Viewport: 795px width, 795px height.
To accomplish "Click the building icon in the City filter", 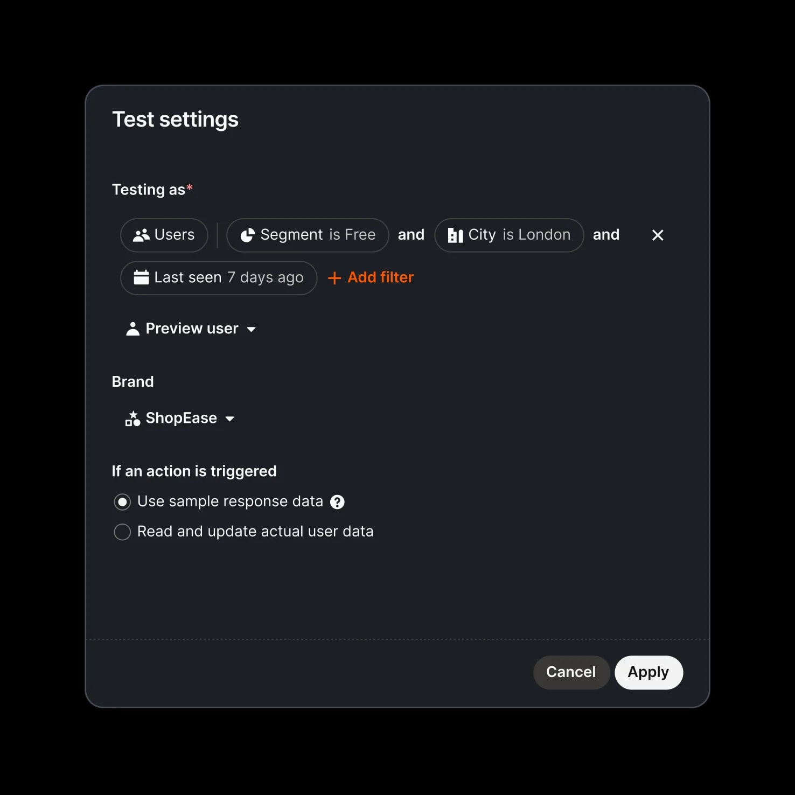I will [x=455, y=235].
